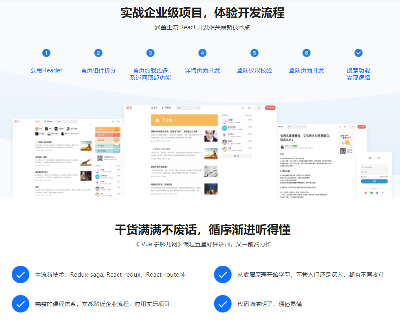Select step 4 circle on the timeline
Image resolution: width=400 pixels, height=330 pixels.
coord(202,53)
